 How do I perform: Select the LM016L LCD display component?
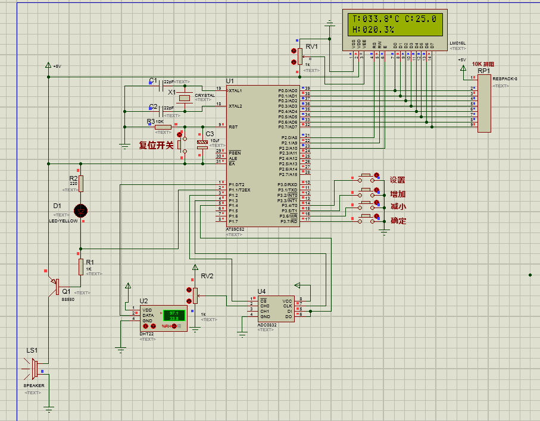395,30
